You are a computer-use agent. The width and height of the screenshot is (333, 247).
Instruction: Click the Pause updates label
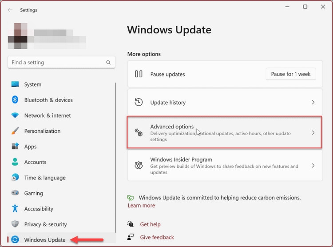click(167, 74)
